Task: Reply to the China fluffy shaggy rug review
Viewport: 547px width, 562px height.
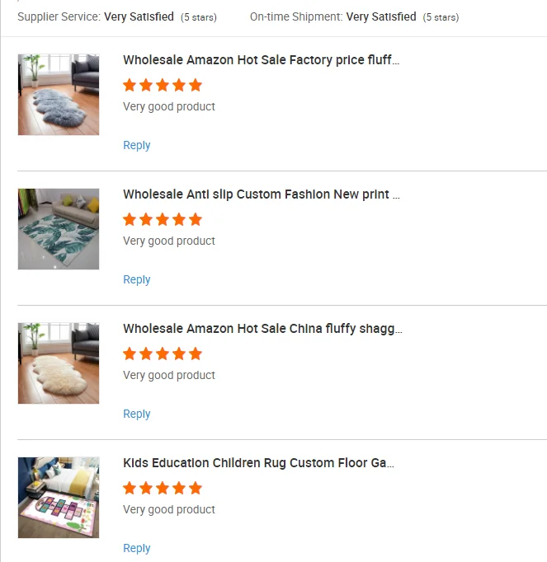Action: [137, 414]
